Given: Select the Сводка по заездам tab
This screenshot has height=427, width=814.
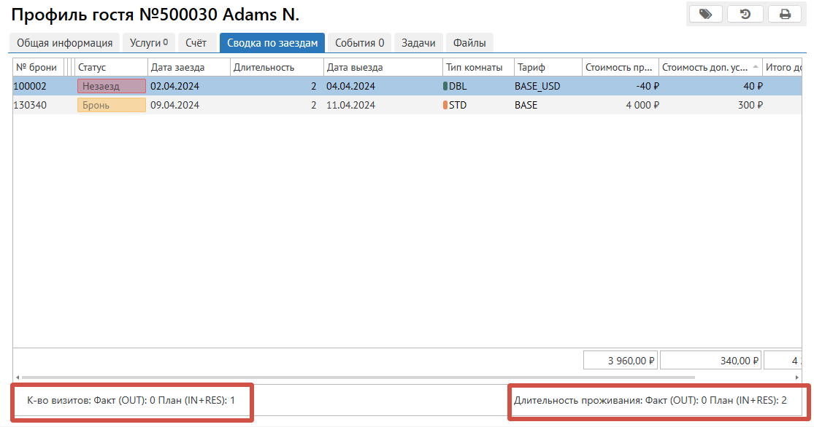Looking at the screenshot, I should click(x=272, y=43).
